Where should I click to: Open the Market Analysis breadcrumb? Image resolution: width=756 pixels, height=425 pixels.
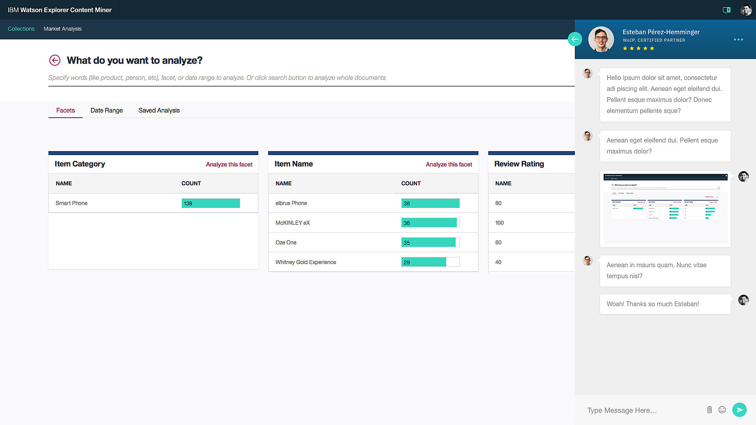(63, 29)
